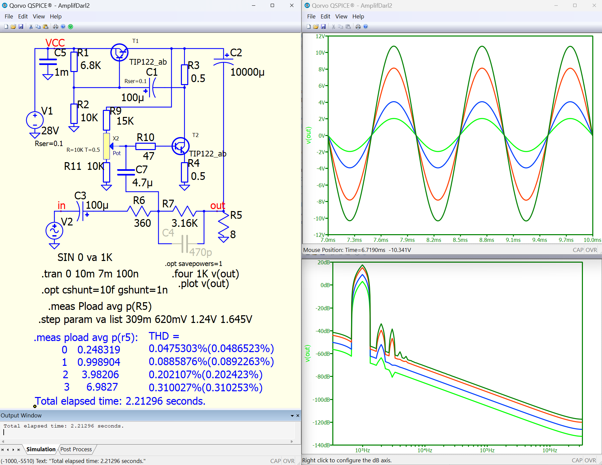
Task: Select AC source V2 symbol
Action: 54,230
